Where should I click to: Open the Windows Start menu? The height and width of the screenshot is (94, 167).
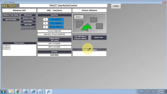[x=3, y=92]
